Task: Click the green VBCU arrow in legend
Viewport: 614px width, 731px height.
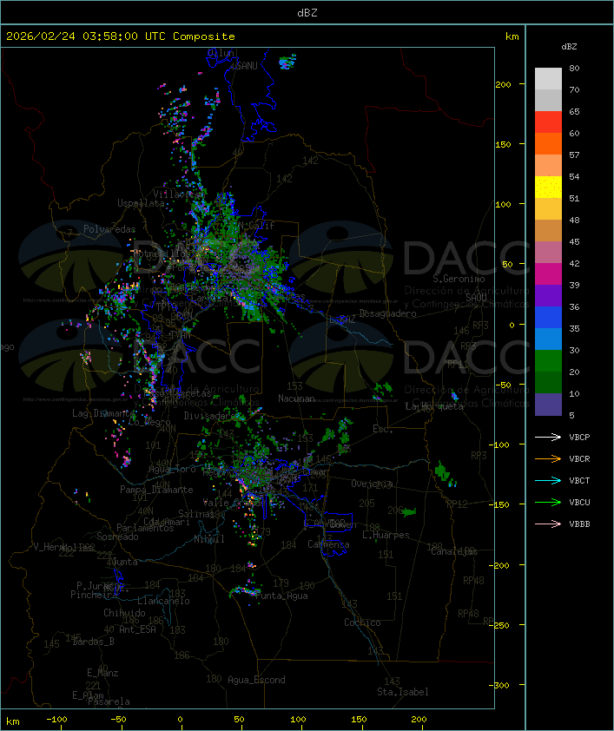Action: pyautogui.click(x=548, y=502)
